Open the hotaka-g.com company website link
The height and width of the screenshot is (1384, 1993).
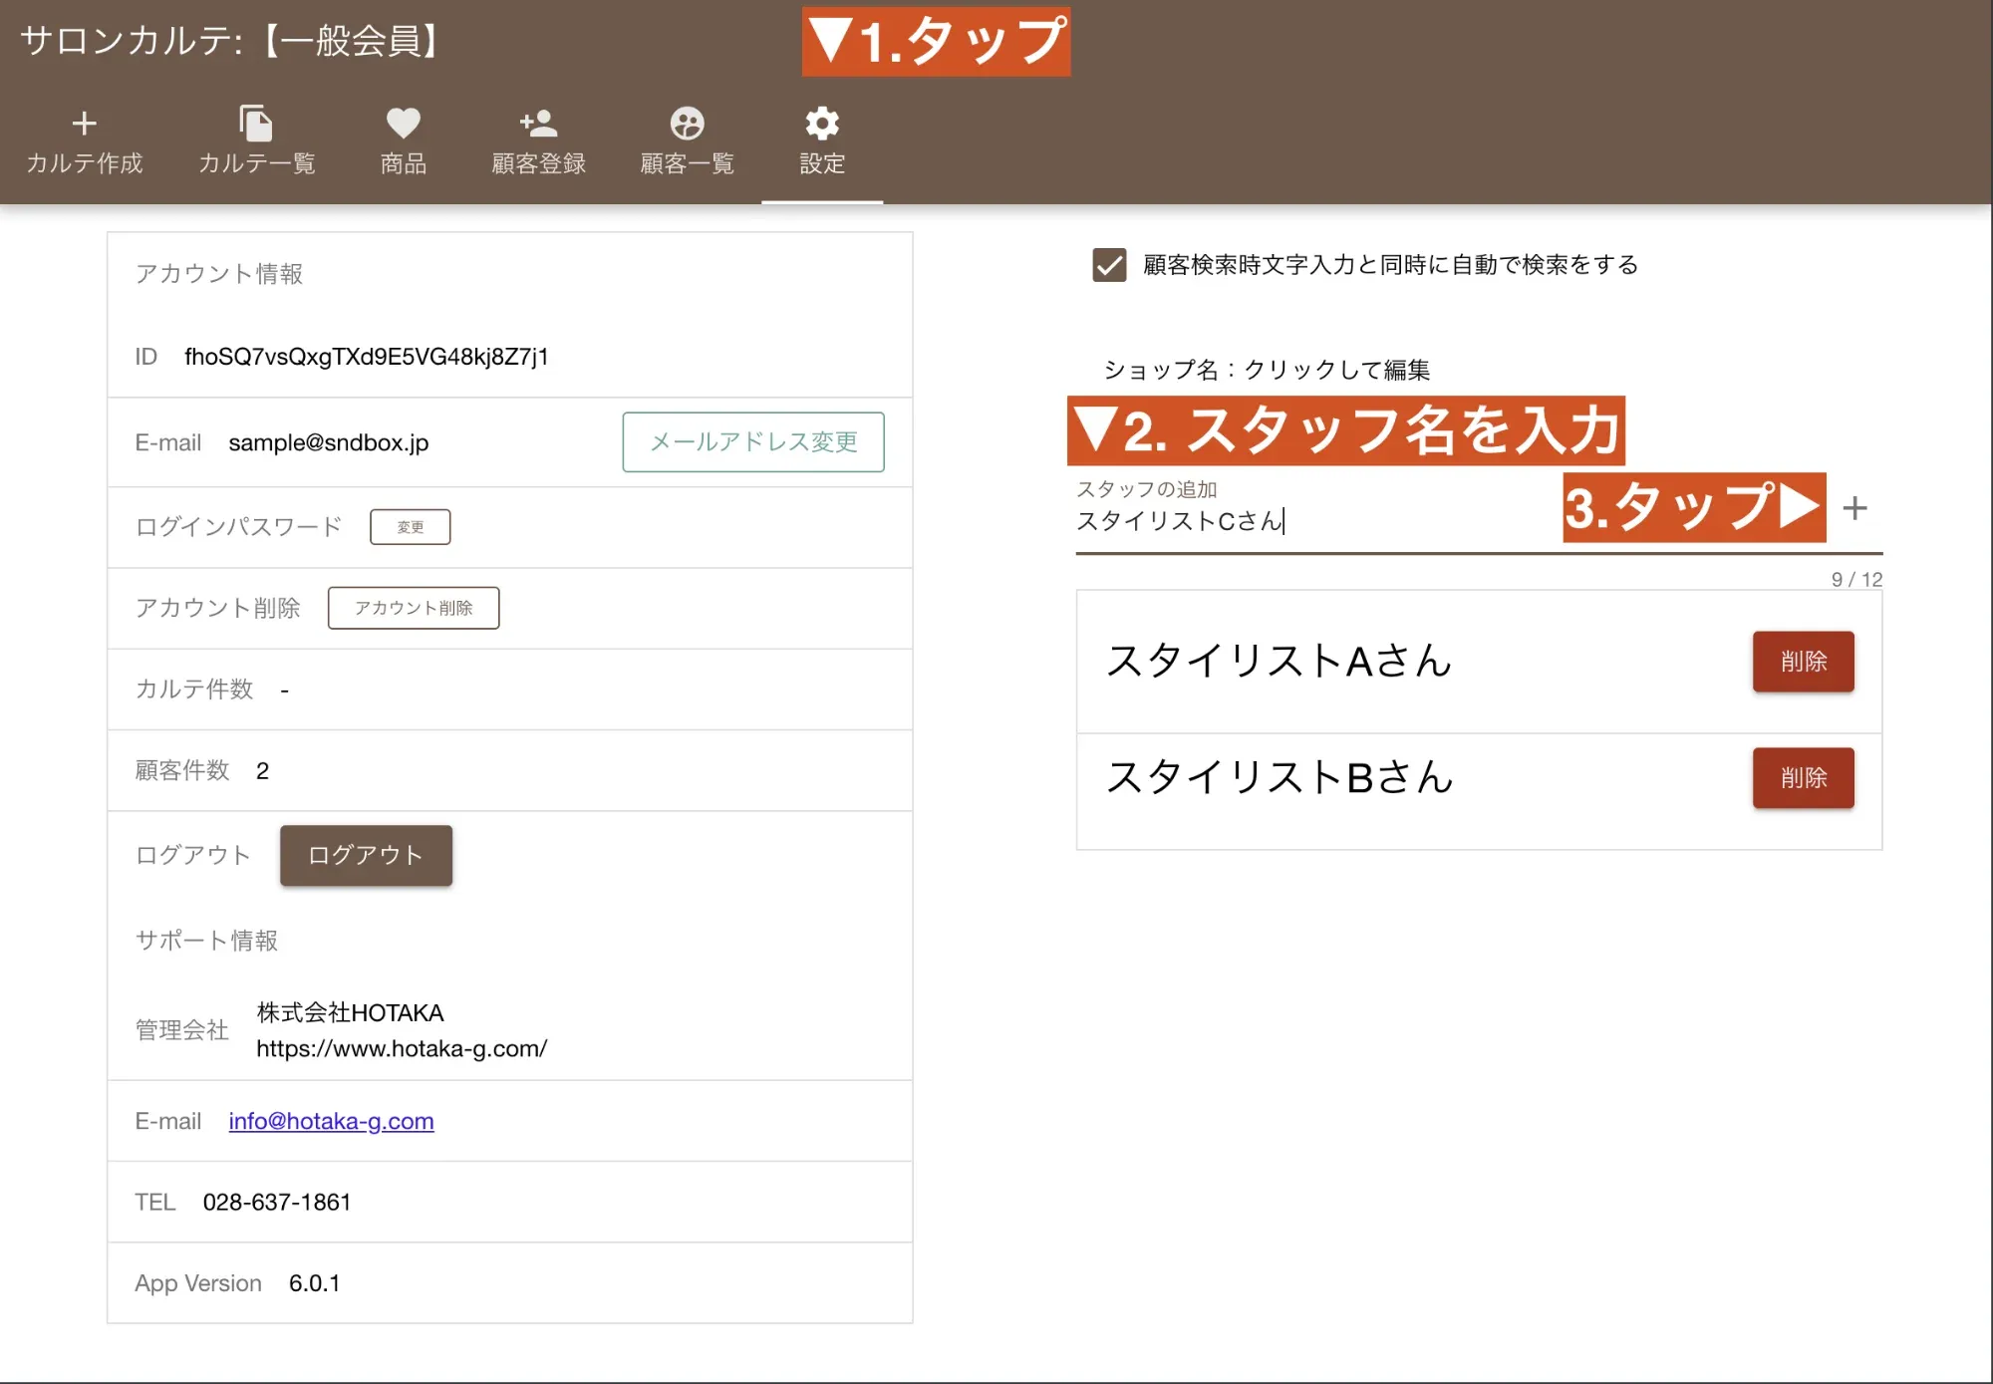click(x=401, y=1048)
